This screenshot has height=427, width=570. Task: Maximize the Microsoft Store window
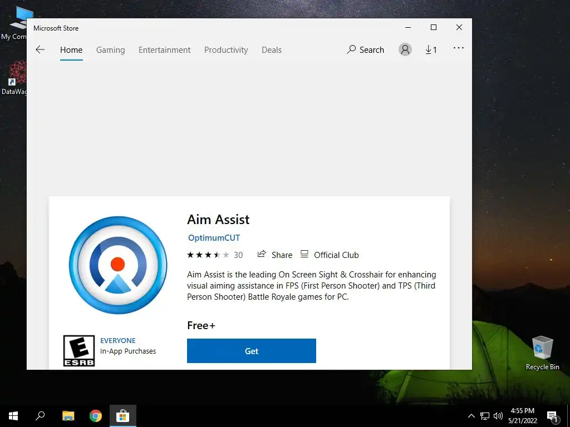(433, 28)
